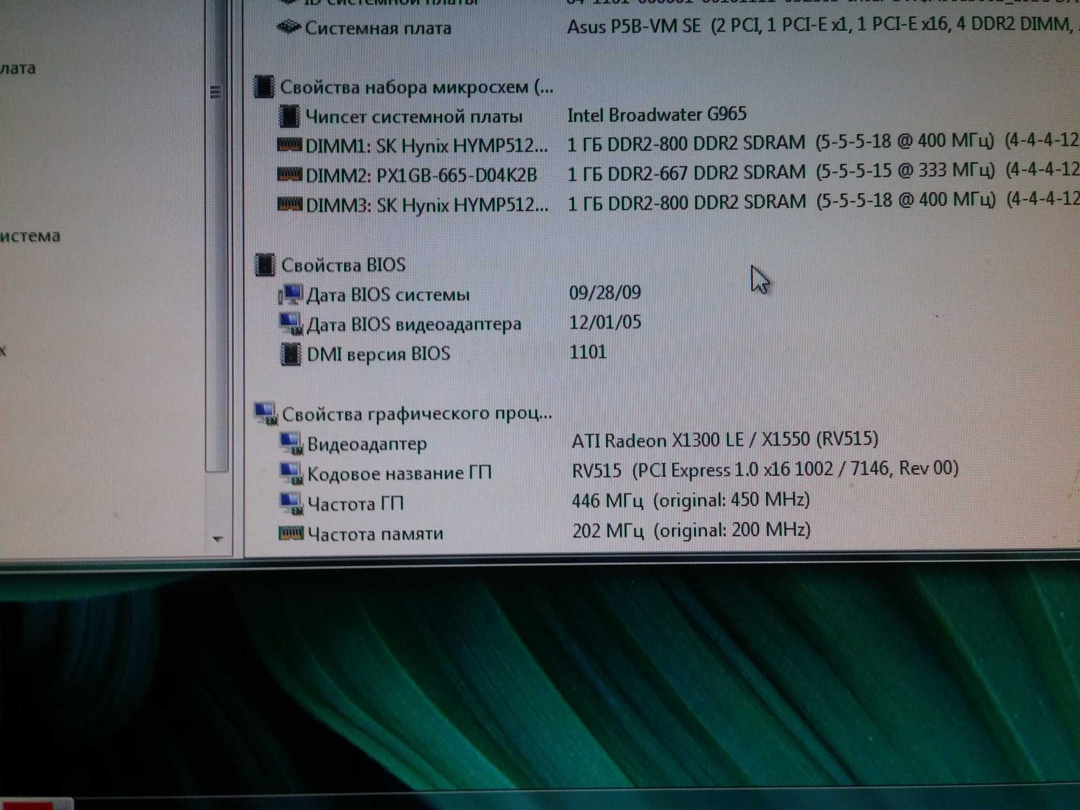Select the Дата BIOS видеоадаптера label
1080x810 pixels.
point(414,325)
